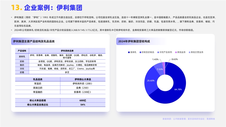The height and width of the screenshot is (127, 226).
Task: Click the 金典（250） table cell
Action: tap(83, 88)
